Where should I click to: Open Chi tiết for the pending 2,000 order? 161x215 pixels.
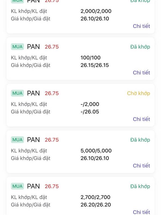tap(141, 119)
